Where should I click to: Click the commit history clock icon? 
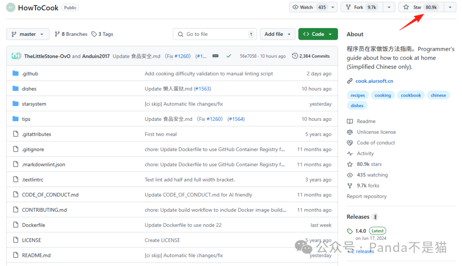295,56
